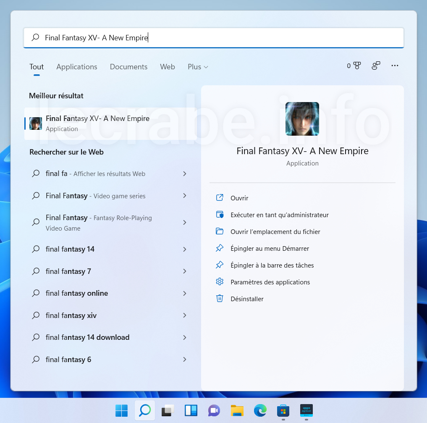Viewport: 427px width, 423px height.
Task: Switch to the Web tab
Action: (x=168, y=67)
